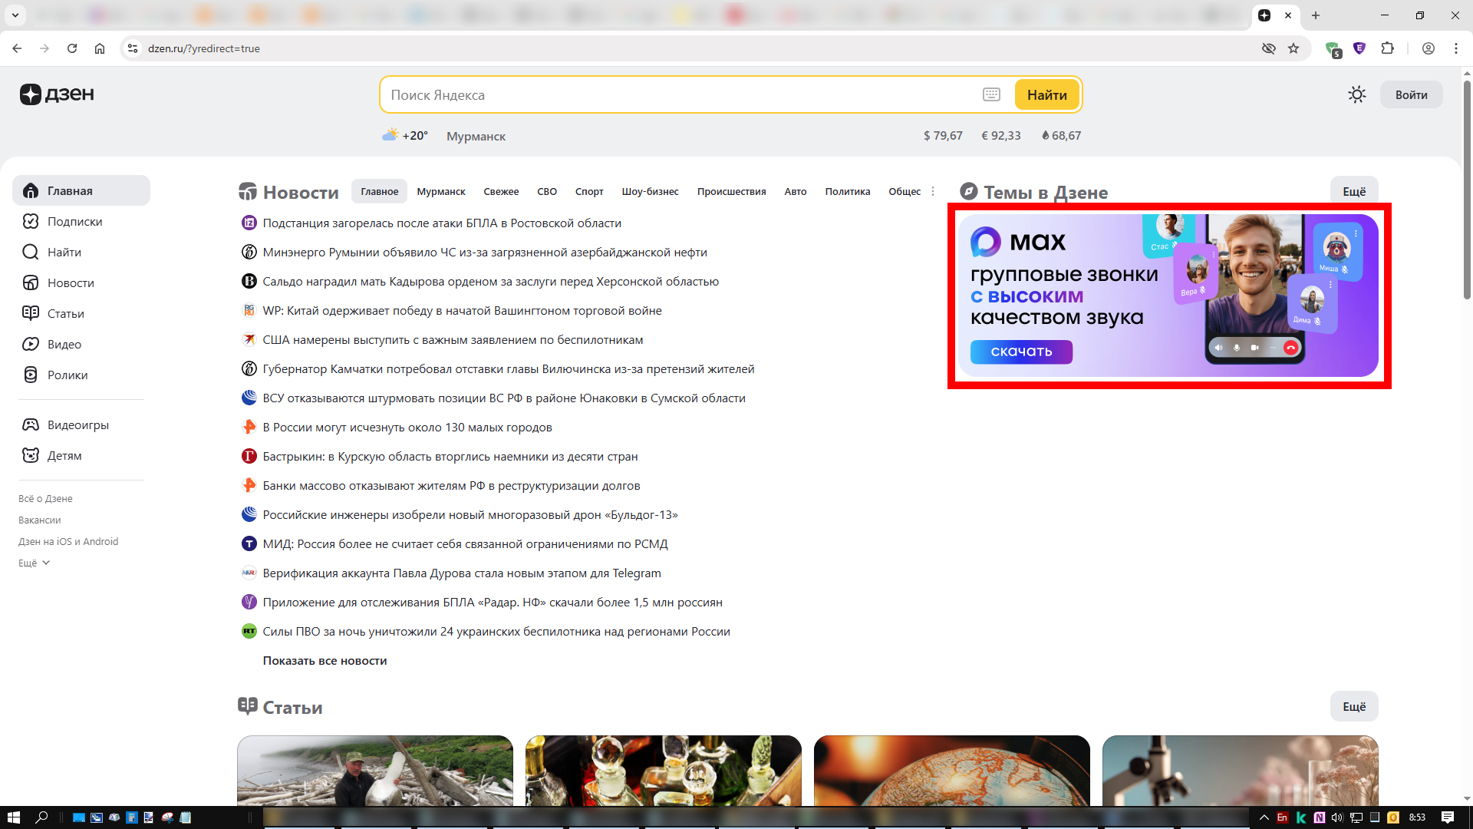The width and height of the screenshot is (1473, 829).
Task: Switch to the Спорт news tab
Action: [x=589, y=191]
